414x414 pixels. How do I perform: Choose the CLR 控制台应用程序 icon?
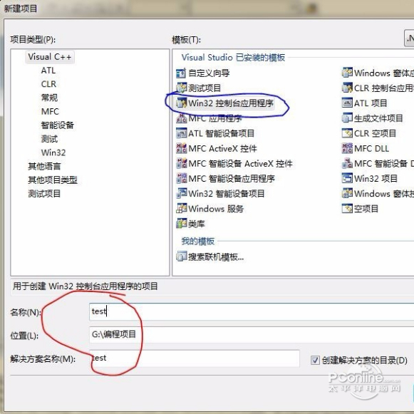(347, 88)
